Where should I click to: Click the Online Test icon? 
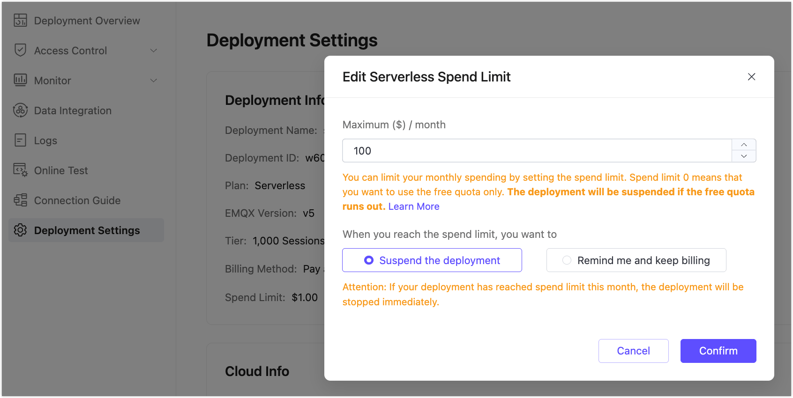pos(20,170)
